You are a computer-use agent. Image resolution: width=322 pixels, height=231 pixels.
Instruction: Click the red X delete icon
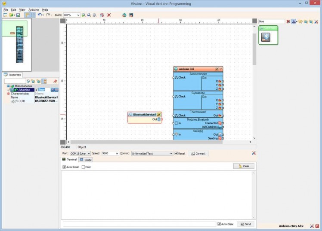[x=109, y=15]
